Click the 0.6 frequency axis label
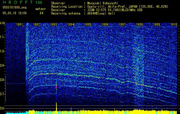This screenshot has width=180, height=114. click(2, 108)
